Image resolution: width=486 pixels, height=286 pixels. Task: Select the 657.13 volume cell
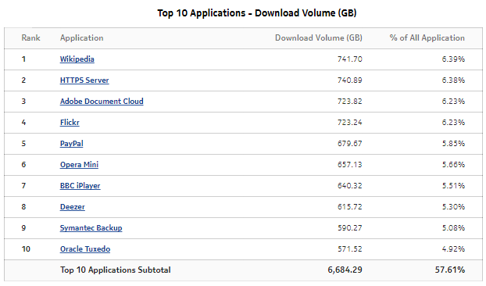tap(349, 165)
